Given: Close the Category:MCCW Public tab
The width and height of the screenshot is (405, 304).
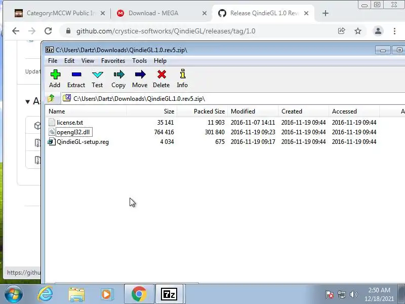Looking at the screenshot, I should coord(103,13).
